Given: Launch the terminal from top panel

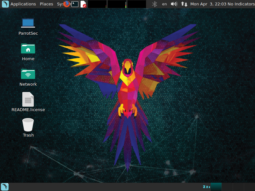Looking at the screenshot, I should coord(75,4).
